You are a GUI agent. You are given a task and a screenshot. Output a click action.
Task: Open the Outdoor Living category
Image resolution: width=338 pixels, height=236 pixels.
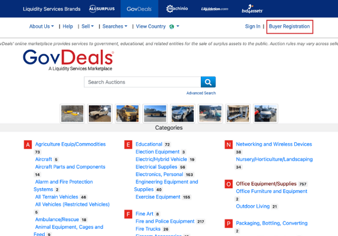click(x=253, y=206)
